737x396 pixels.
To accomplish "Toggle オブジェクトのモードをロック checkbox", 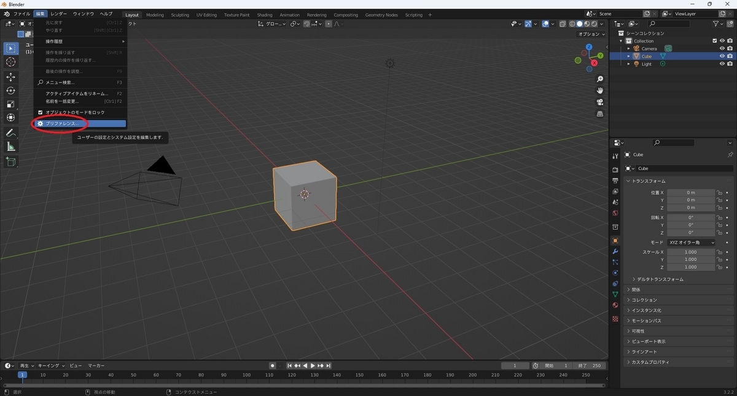I will (41, 112).
